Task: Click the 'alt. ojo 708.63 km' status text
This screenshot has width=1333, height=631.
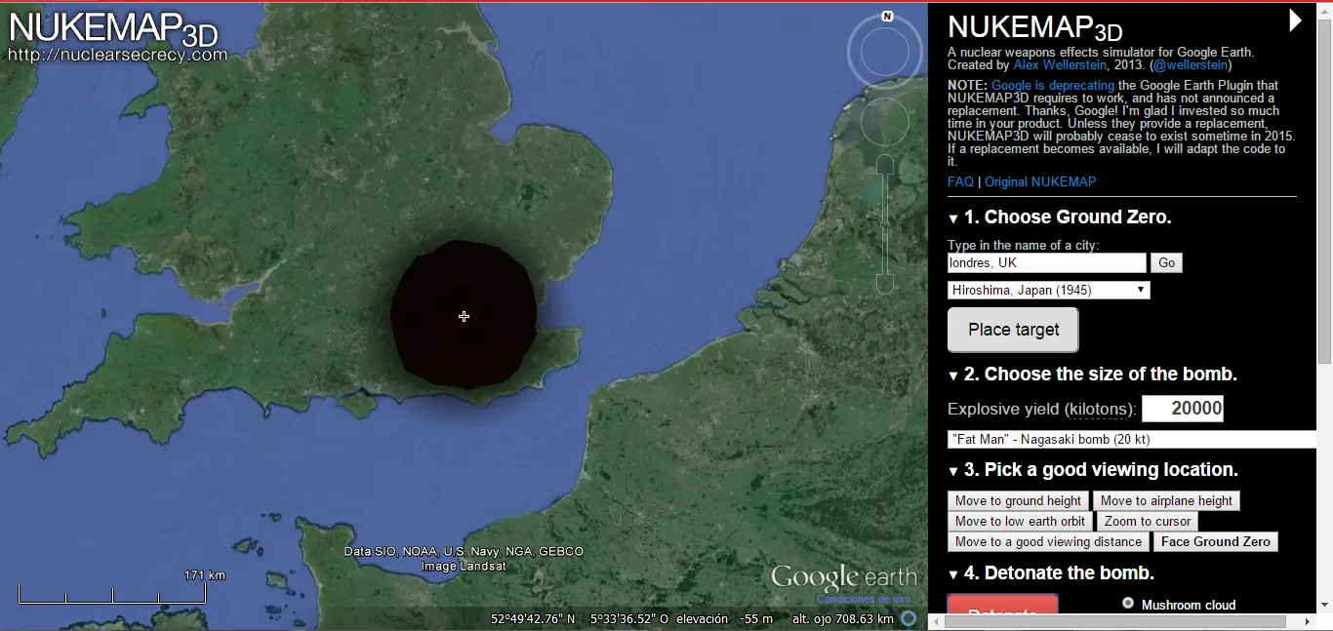Action: point(842,619)
